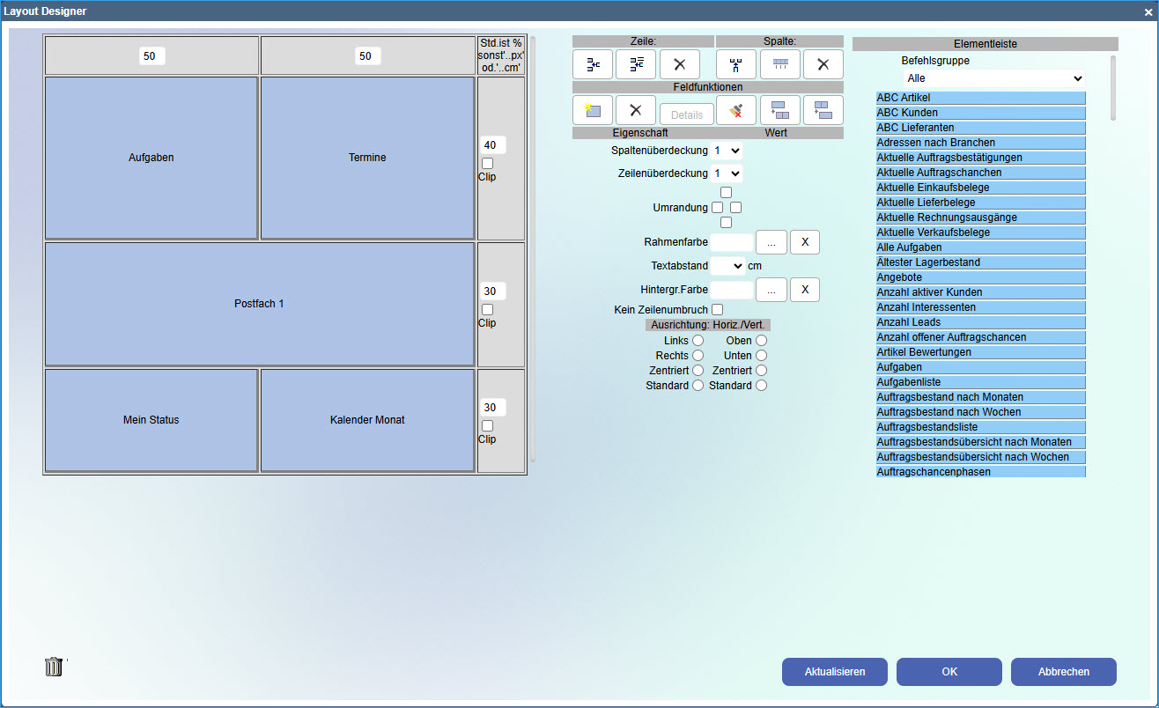Click the new field icon under Feldfunktionen
This screenshot has width=1159, height=708.
[x=593, y=111]
